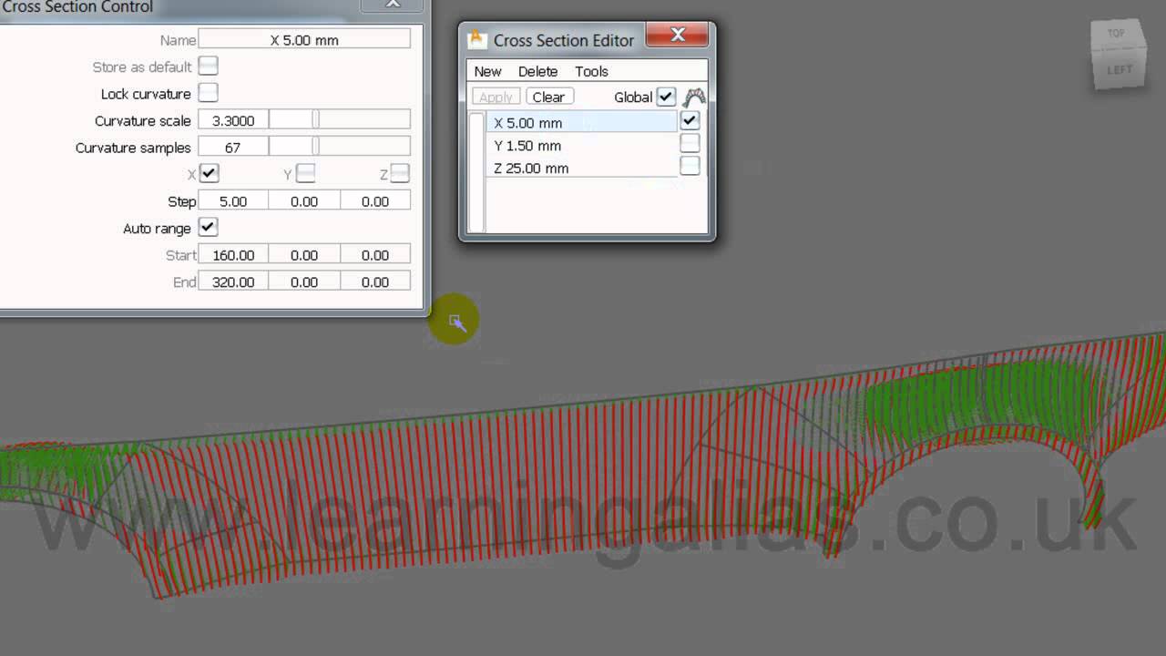Click the Name field showing X 5.00 mm
Screen dimensions: 1166x656
304,40
